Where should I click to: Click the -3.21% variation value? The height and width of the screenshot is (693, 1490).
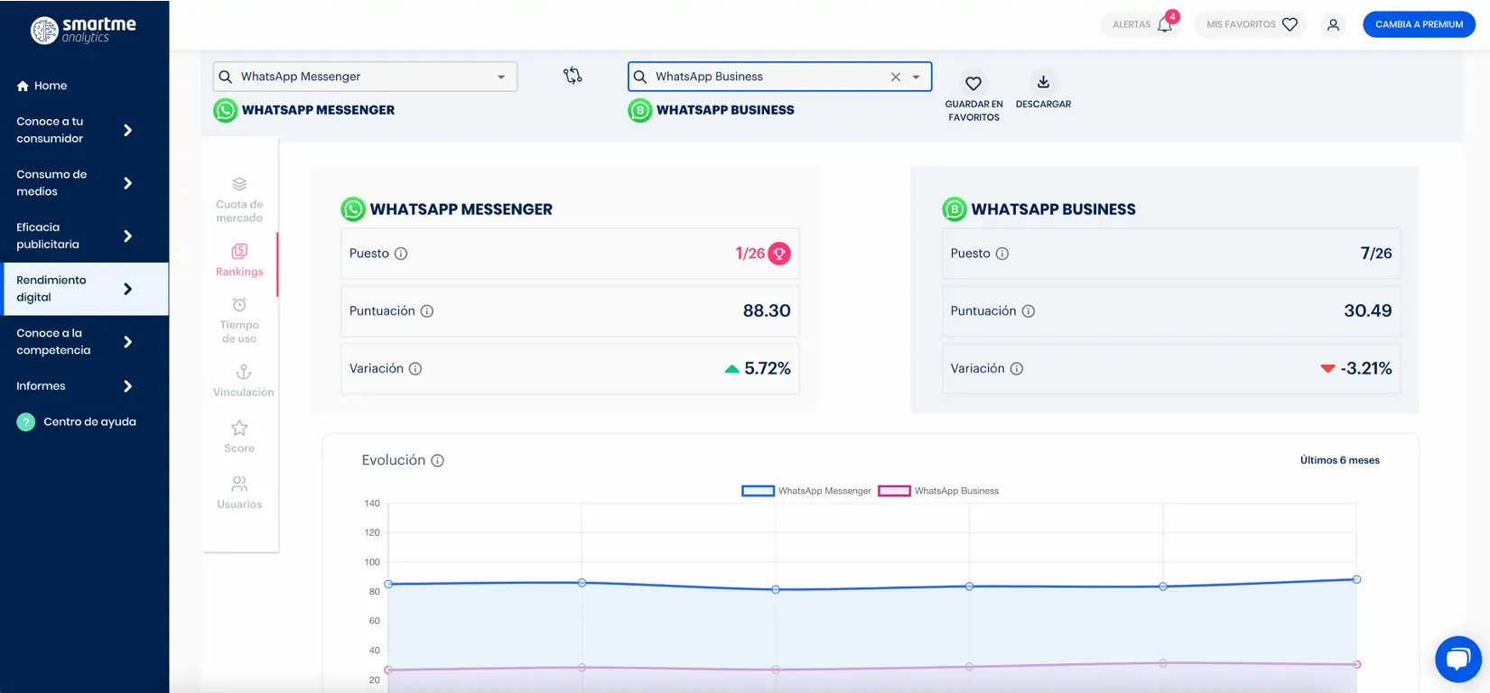pos(1366,368)
